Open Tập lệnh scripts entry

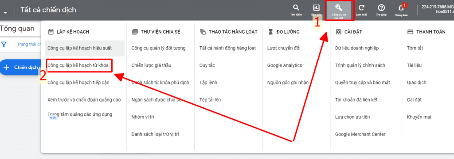(208, 83)
